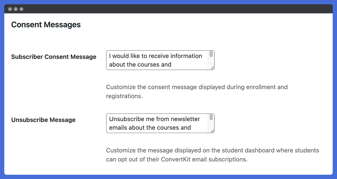Click the Consent Messages heading
This screenshot has height=179, width=337.
(46, 25)
